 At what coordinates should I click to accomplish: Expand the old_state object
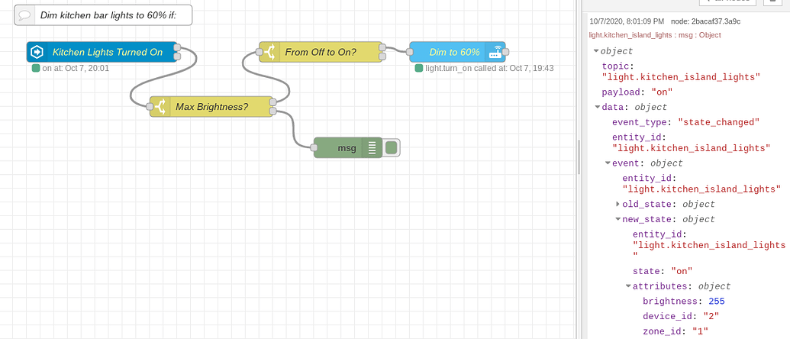click(x=617, y=204)
